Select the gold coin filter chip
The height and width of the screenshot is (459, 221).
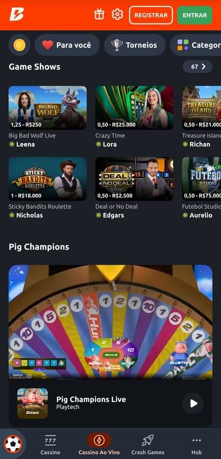20,45
